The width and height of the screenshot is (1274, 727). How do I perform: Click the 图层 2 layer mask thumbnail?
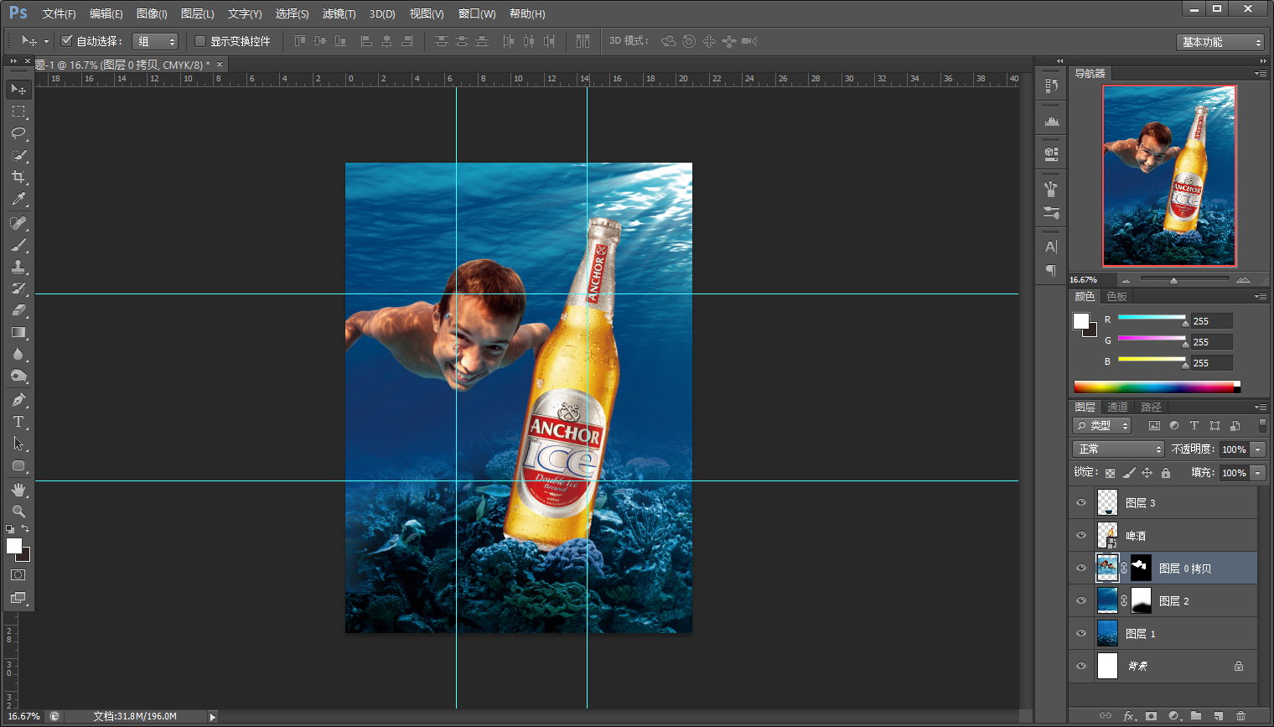(x=1141, y=601)
